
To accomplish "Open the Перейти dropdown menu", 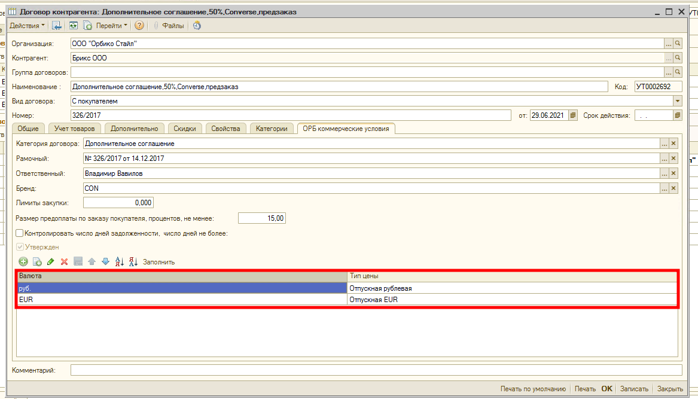I will [x=112, y=26].
